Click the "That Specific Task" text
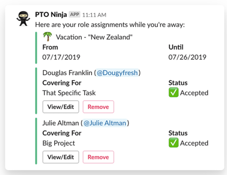 pos(69,93)
